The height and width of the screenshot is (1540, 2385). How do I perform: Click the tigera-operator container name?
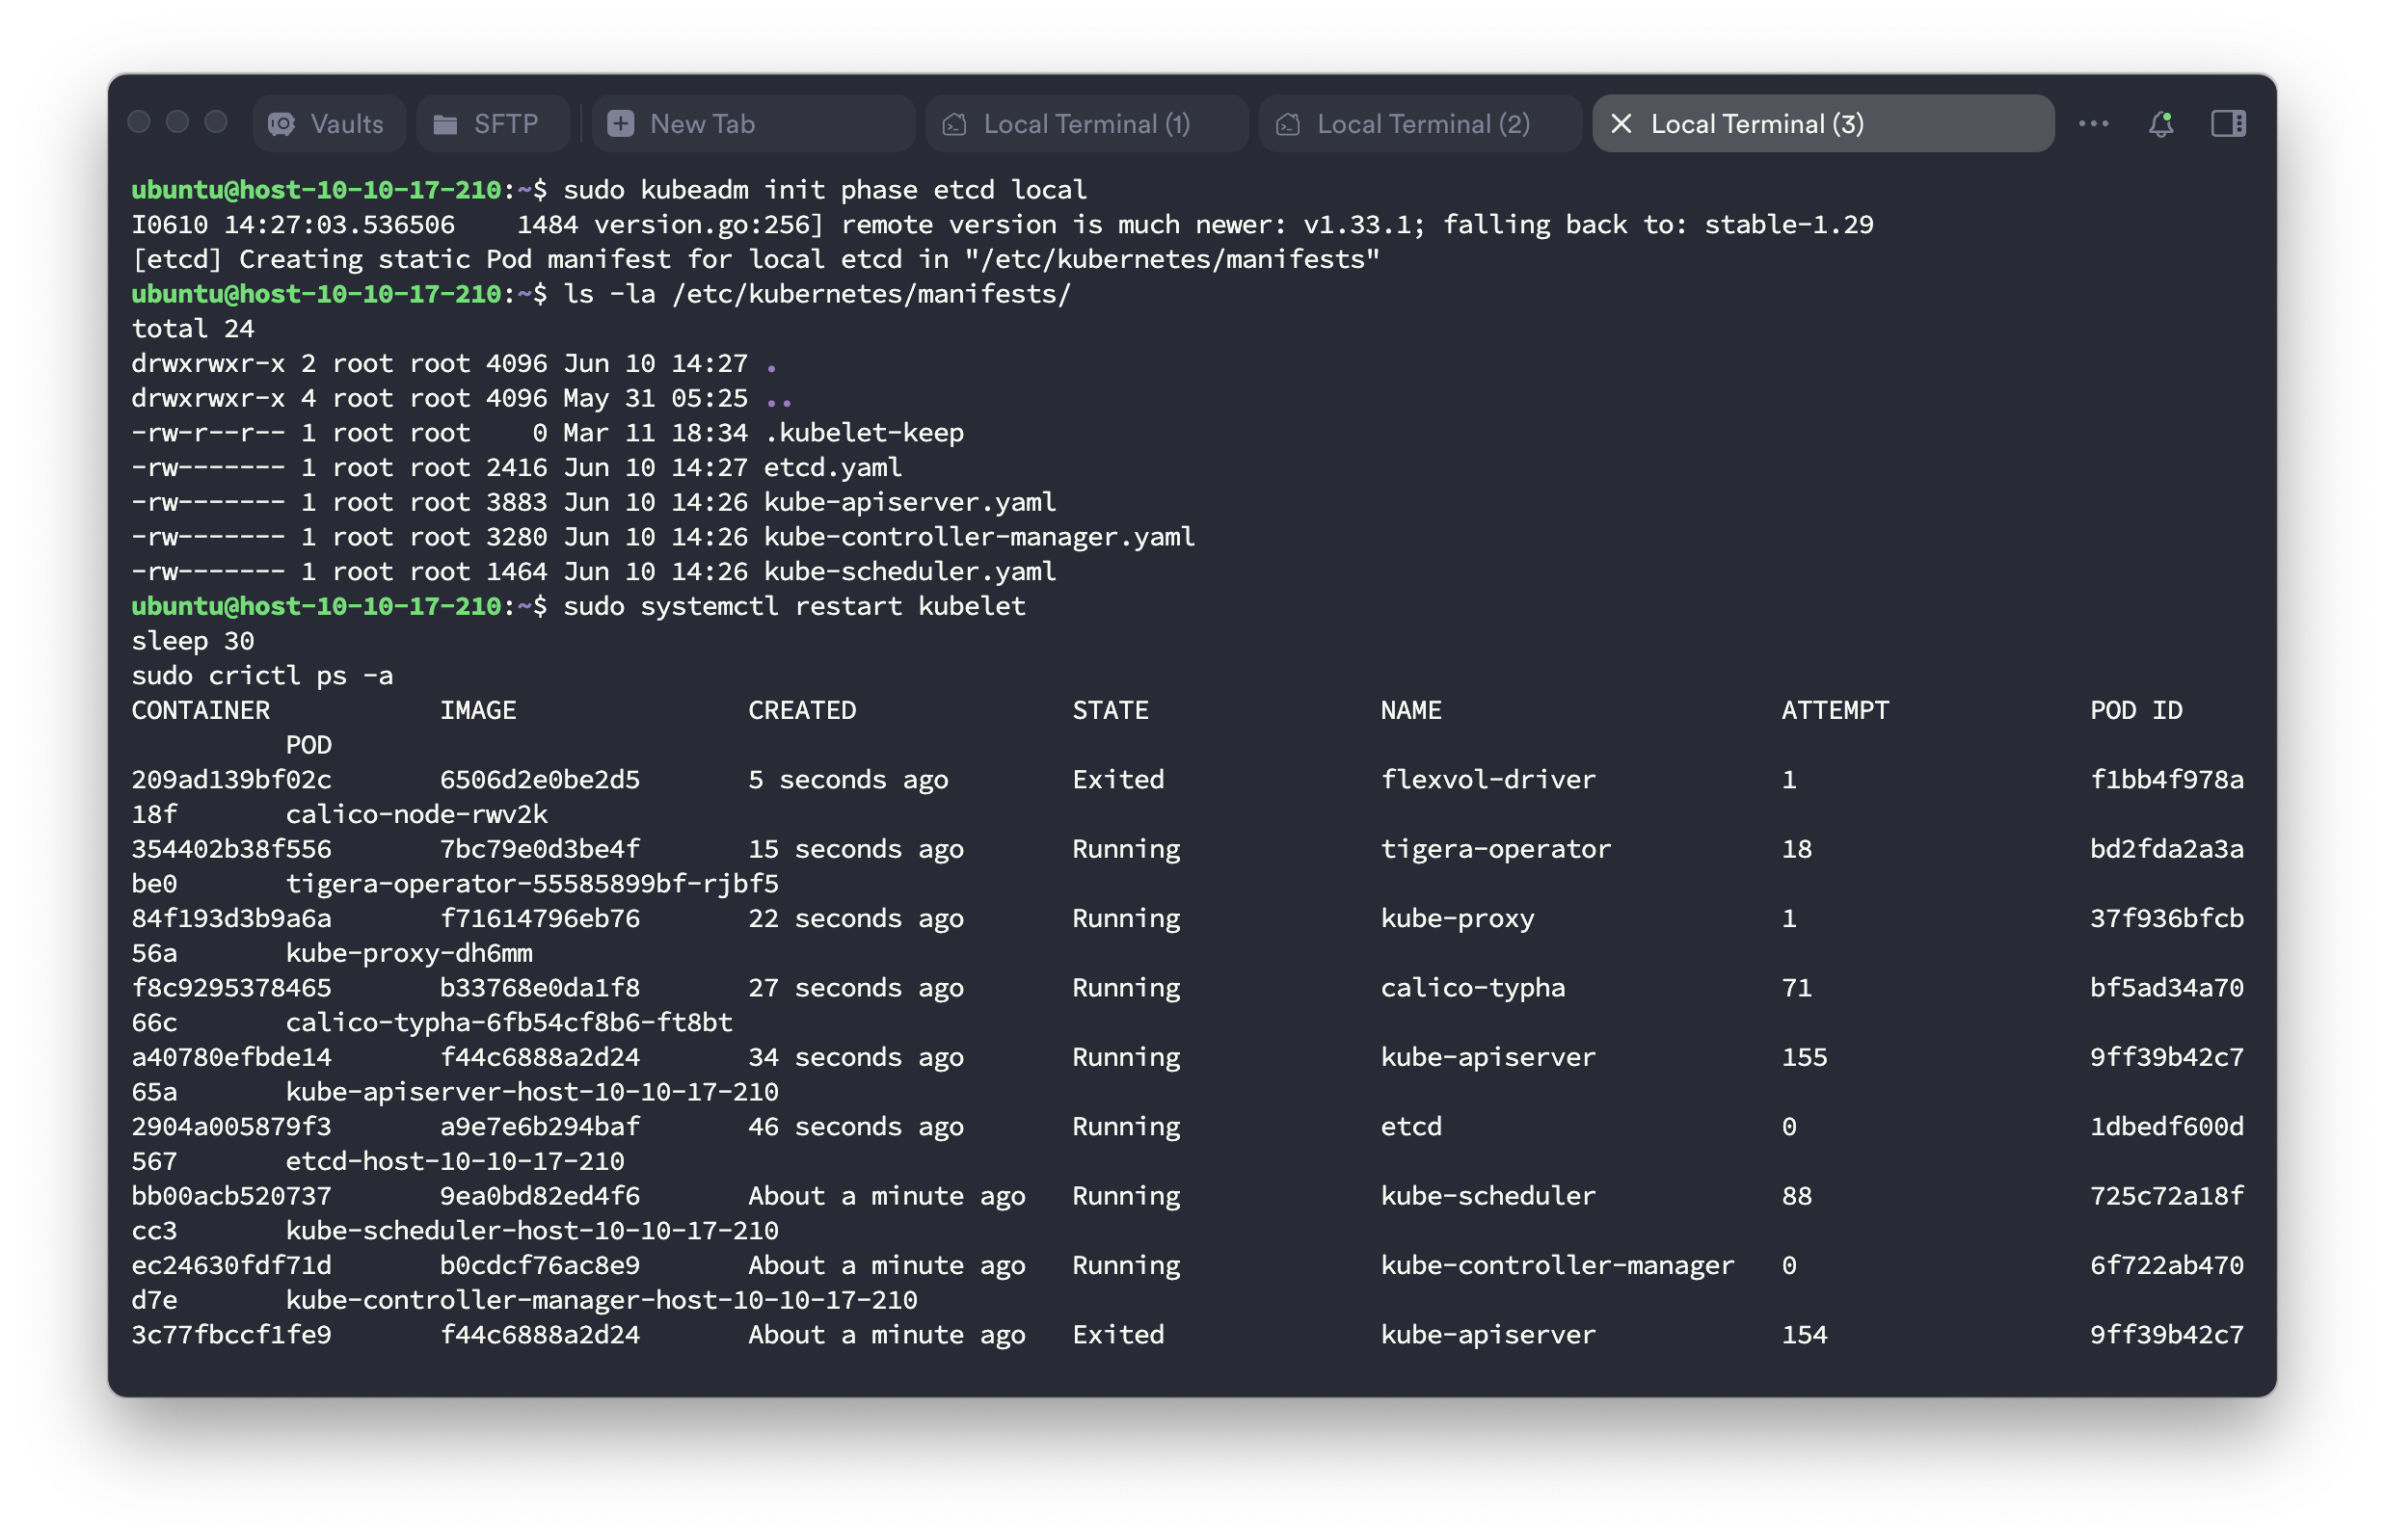click(x=1494, y=849)
